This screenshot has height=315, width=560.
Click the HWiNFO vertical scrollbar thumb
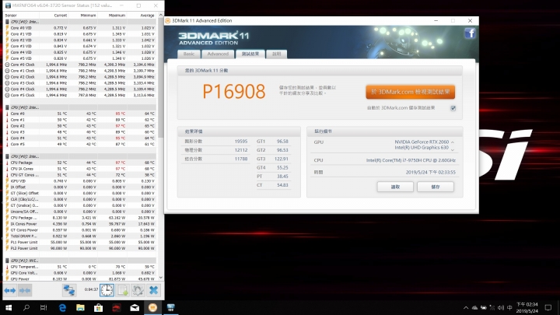pyautogui.click(x=160, y=79)
